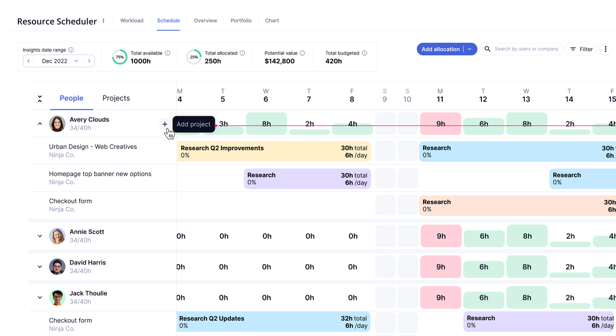The height and width of the screenshot is (336, 616).
Task: Click the search magnifier icon
Action: coord(487,49)
